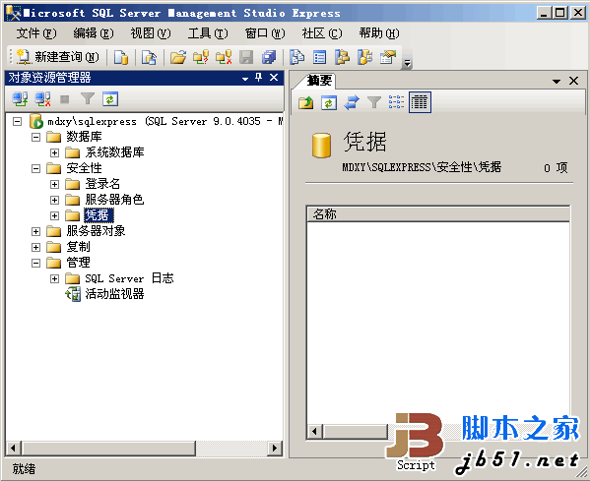
Task: Click Object Explorer horizontal scrollbar left arrow
Action: [x=13, y=448]
